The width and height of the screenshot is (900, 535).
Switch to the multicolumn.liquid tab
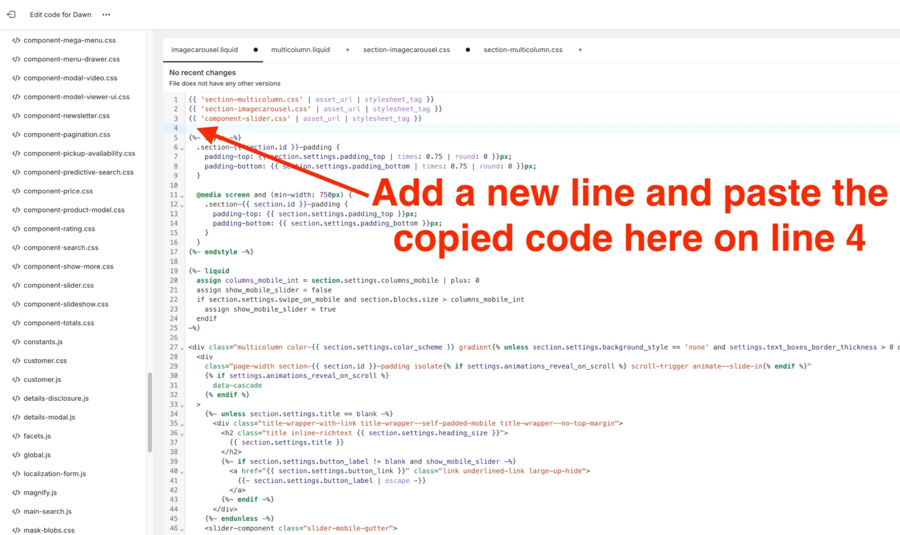[x=300, y=49]
